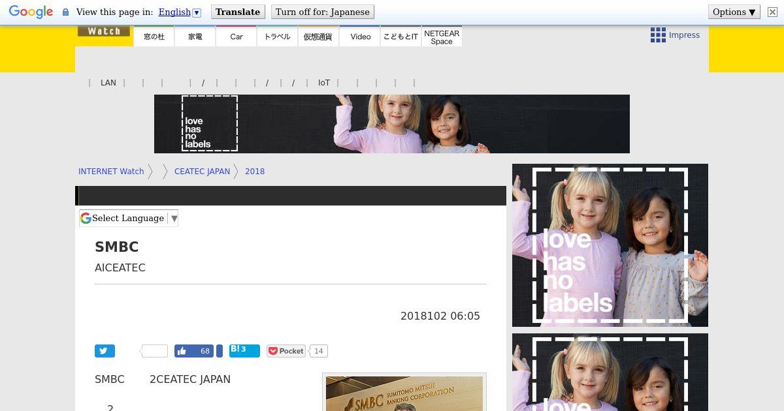
Task: Click the SMBC article headline
Action: click(x=117, y=247)
